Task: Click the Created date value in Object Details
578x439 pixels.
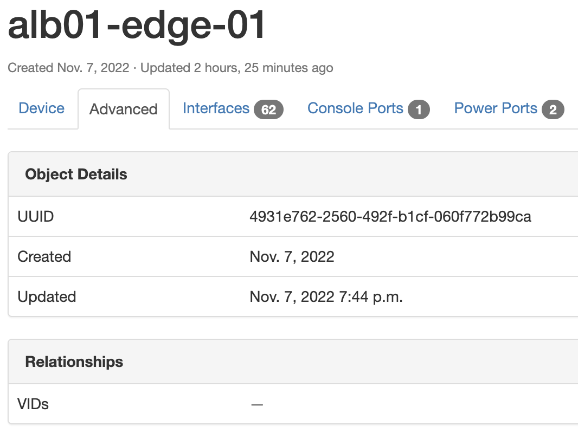Action: pyautogui.click(x=292, y=257)
